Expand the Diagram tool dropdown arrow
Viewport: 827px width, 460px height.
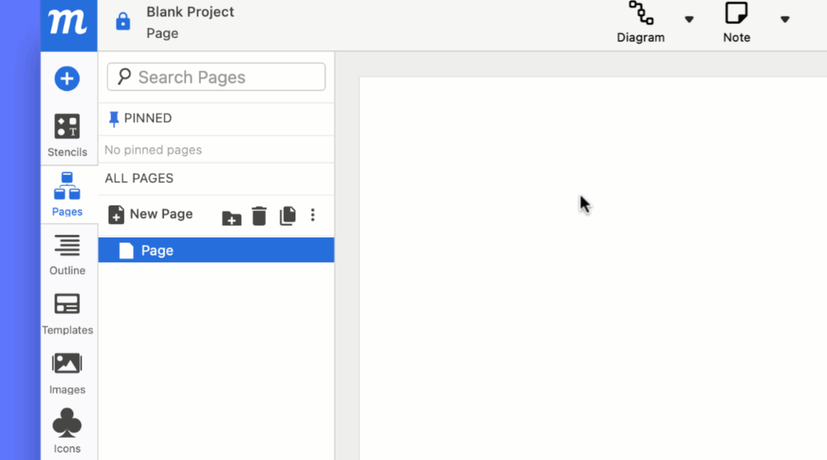point(689,19)
